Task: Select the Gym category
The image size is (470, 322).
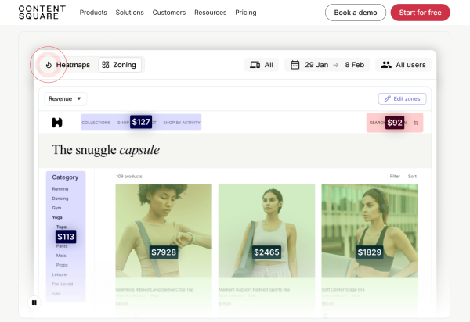Action: [56, 208]
